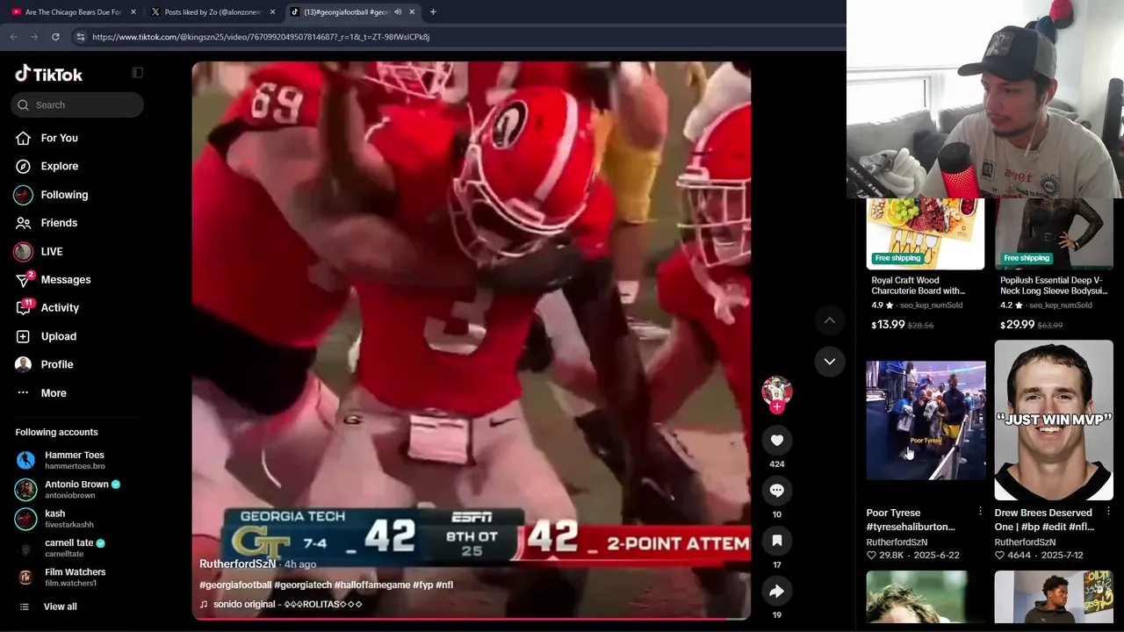1124x632 pixels.
Task: Click the Following avatar icon
Action: pos(24,195)
